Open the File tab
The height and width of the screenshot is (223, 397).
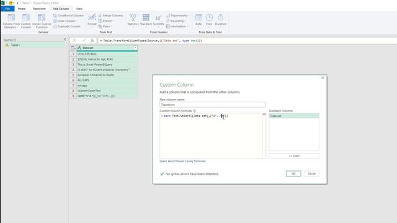point(7,9)
